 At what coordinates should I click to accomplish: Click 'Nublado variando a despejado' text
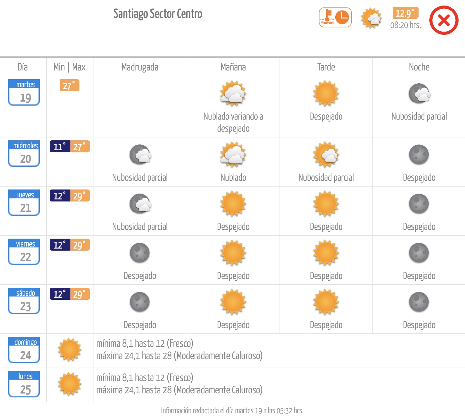233,122
